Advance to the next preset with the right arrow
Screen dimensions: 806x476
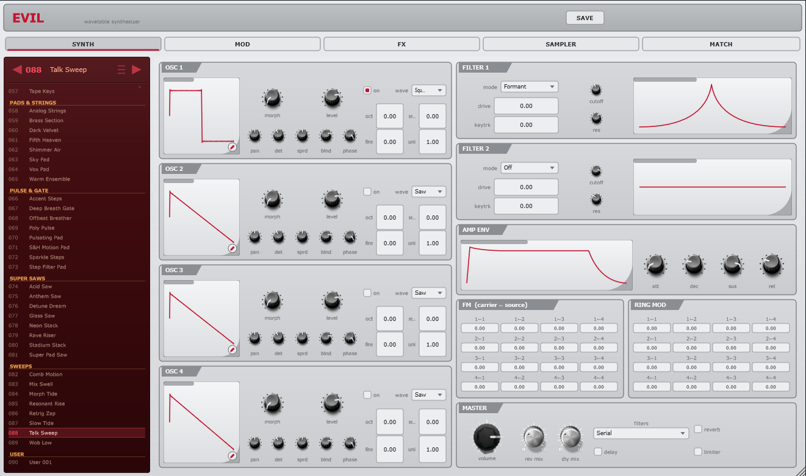click(x=137, y=70)
